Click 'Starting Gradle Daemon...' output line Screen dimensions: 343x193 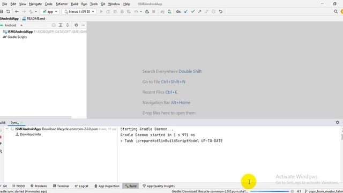point(147,129)
